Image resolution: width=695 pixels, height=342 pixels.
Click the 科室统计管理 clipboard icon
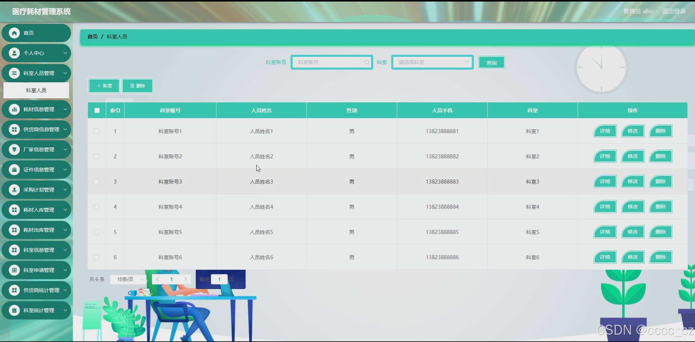(x=14, y=310)
